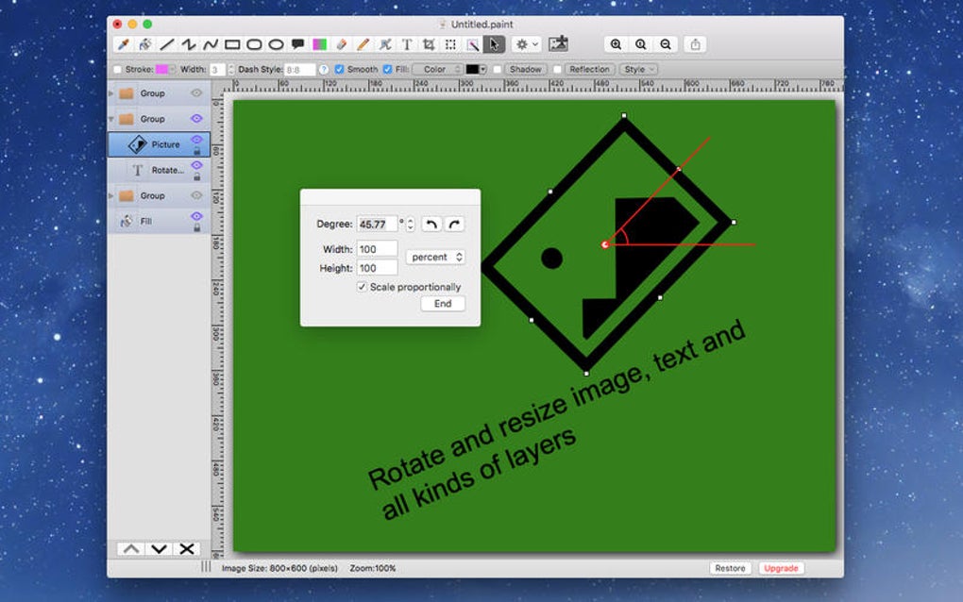Open the Style dropdown menu

tap(639, 70)
